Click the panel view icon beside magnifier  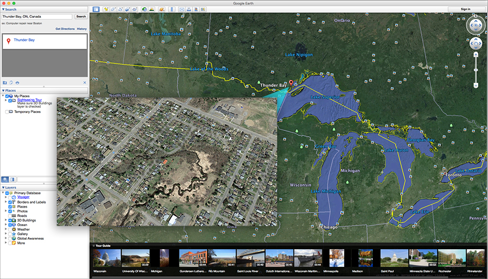pyautogui.click(x=13, y=180)
